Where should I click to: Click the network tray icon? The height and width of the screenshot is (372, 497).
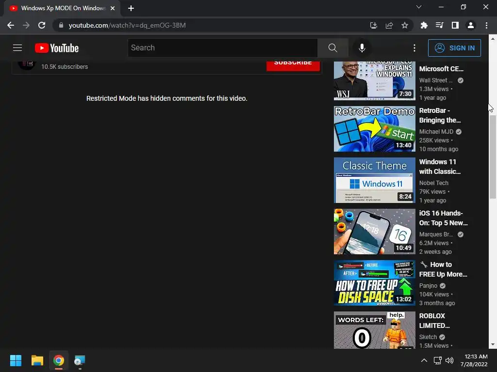pyautogui.click(x=438, y=360)
